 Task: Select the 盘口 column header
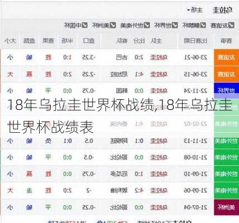coord(89,41)
